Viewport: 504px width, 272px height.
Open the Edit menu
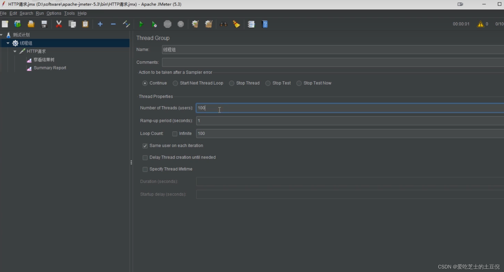[x=13, y=13]
